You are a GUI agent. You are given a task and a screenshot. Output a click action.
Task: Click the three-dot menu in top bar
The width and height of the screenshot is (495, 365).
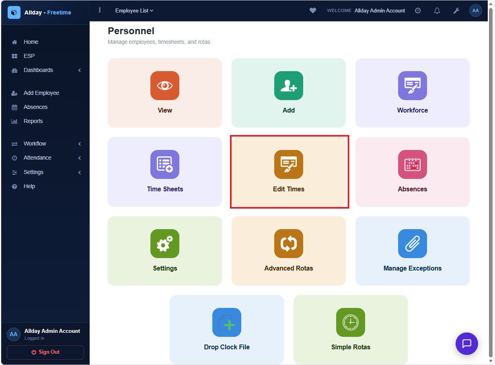click(100, 10)
